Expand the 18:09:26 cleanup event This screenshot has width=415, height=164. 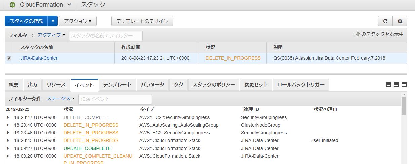pyautogui.click(x=8, y=156)
